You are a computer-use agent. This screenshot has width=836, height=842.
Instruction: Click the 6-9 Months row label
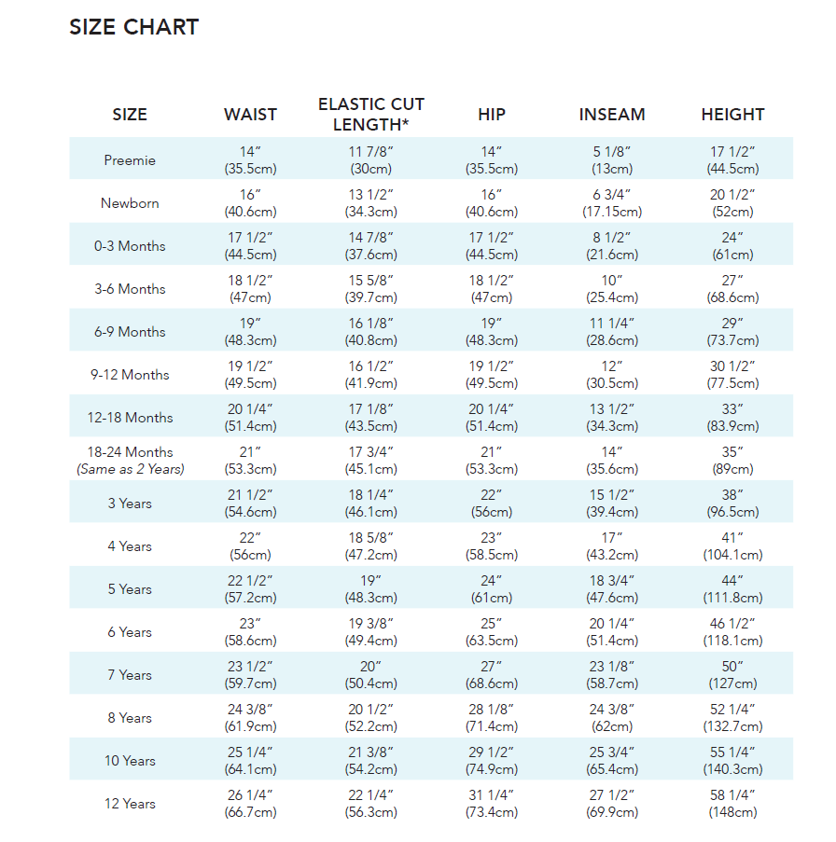coord(130,332)
